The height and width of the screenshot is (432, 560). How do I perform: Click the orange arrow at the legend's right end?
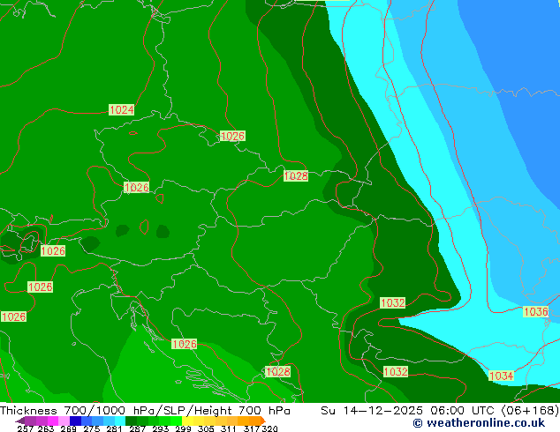(263, 421)
